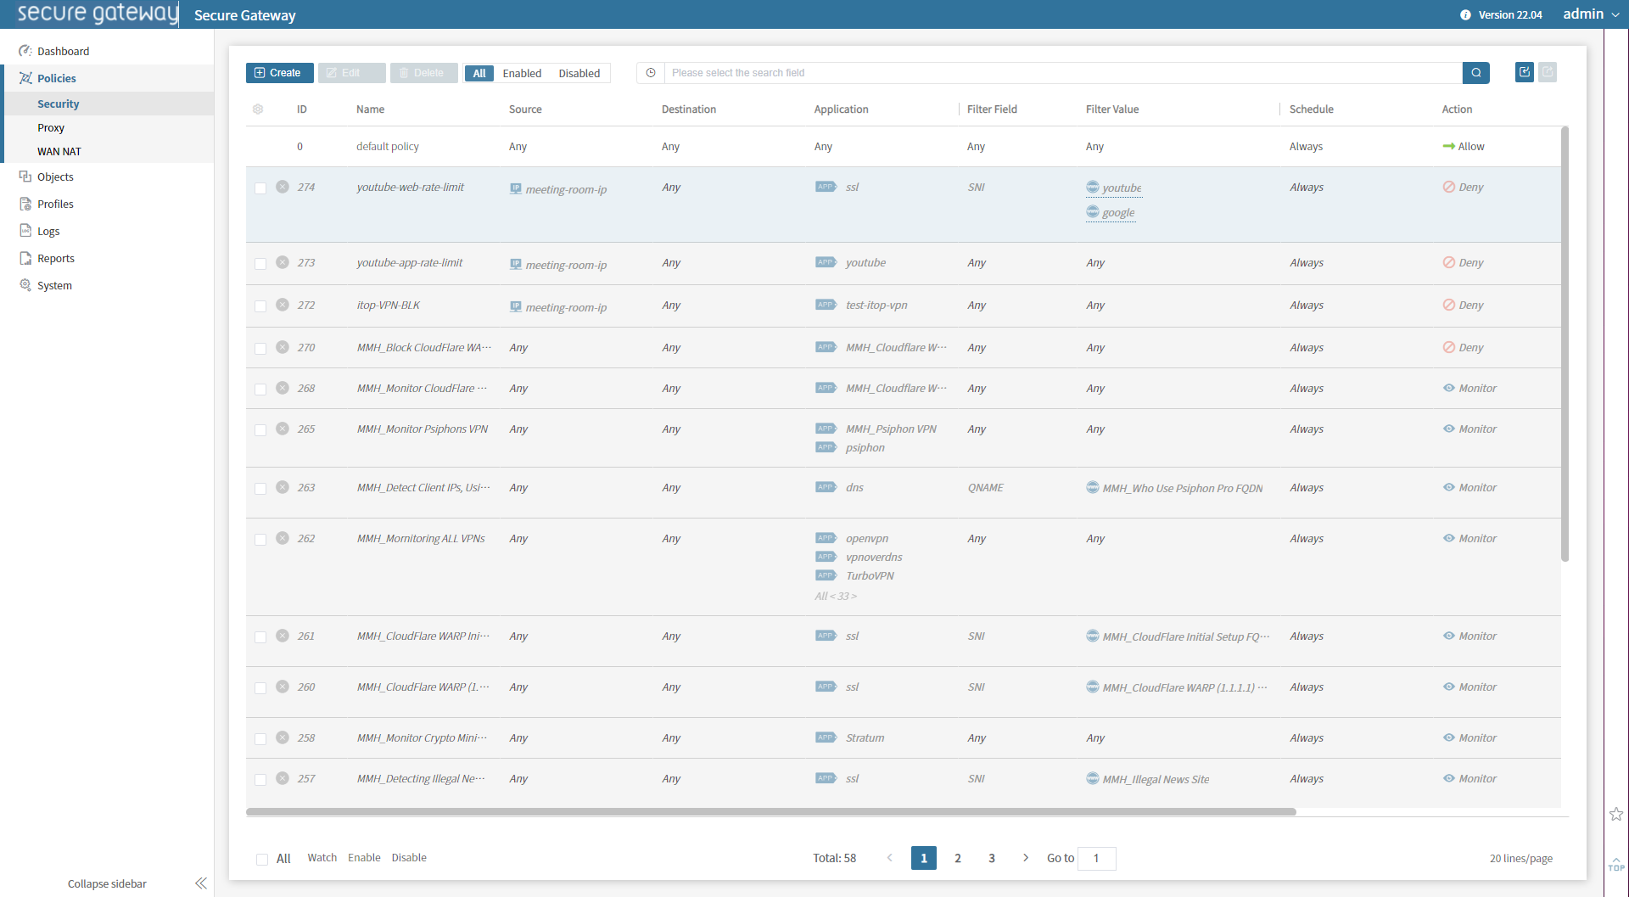This screenshot has height=897, width=1629.
Task: Click the clock icon beside search field
Action: (x=651, y=73)
